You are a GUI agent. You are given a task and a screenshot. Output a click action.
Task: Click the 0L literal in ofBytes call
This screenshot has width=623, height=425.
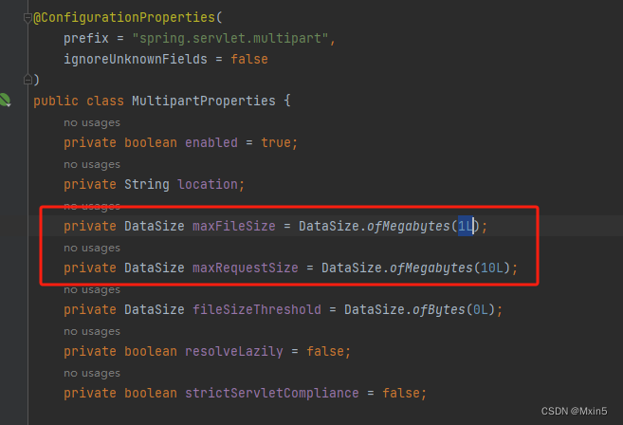click(x=481, y=309)
